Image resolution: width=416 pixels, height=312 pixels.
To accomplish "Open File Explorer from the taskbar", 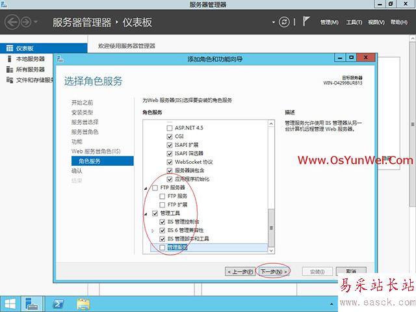I will [83, 304].
